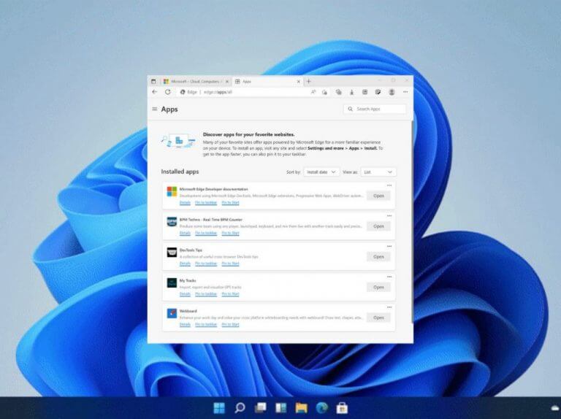The height and width of the screenshot is (419, 561).
Task: Click the Search Apps input field
Action: [x=375, y=109]
